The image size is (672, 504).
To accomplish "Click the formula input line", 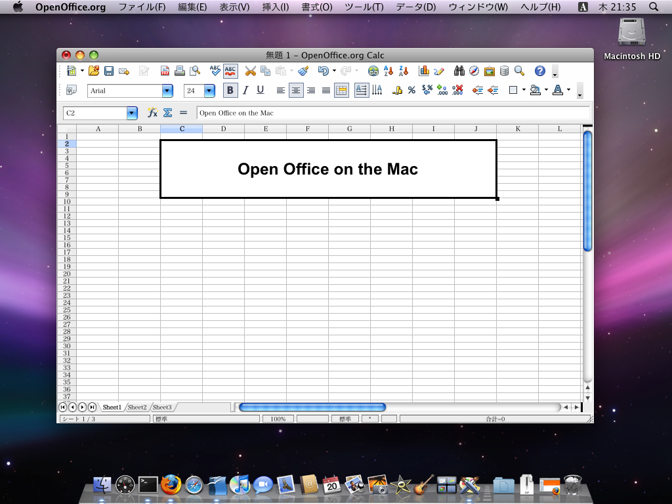I will [393, 113].
